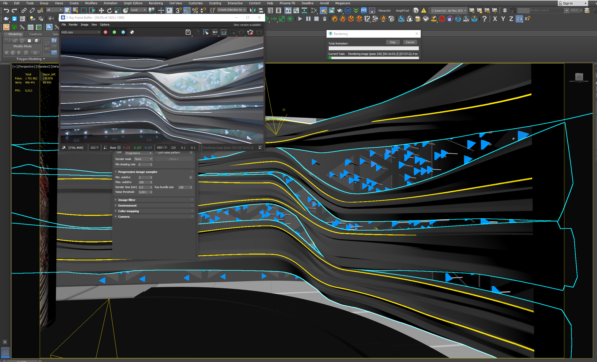Open the Rendering menu

(x=156, y=3)
